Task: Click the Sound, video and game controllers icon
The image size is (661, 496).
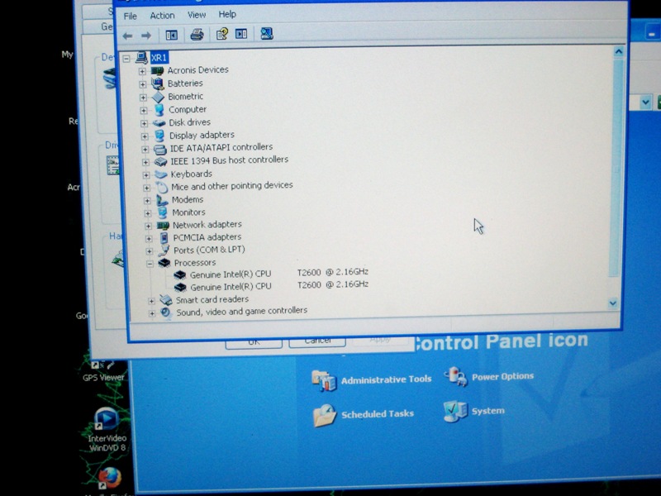Action: click(166, 312)
